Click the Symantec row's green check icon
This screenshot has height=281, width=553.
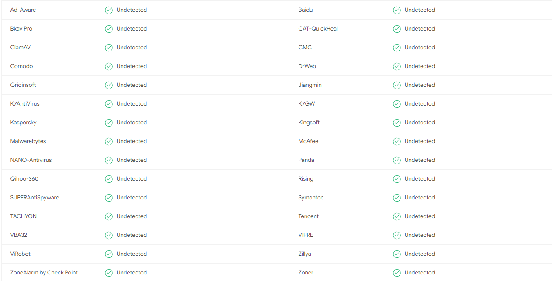tap(397, 198)
